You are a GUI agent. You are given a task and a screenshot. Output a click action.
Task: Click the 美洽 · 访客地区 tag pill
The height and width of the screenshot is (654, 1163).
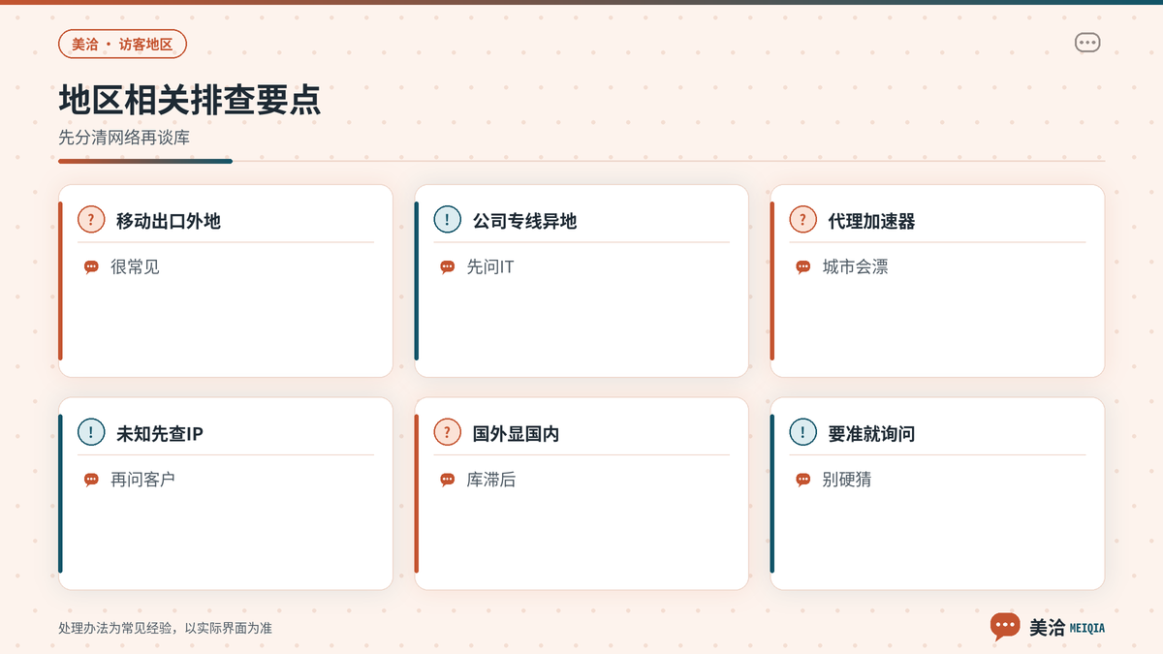coord(122,45)
